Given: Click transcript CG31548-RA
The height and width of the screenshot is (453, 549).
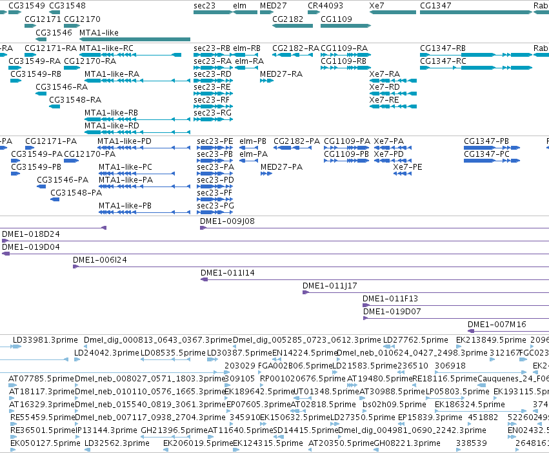Looking at the screenshot, I should [x=55, y=106].
